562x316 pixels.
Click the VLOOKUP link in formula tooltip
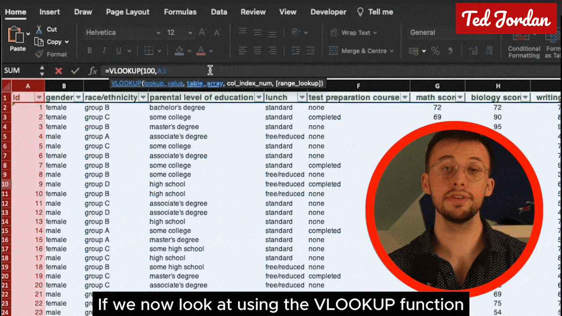(126, 83)
